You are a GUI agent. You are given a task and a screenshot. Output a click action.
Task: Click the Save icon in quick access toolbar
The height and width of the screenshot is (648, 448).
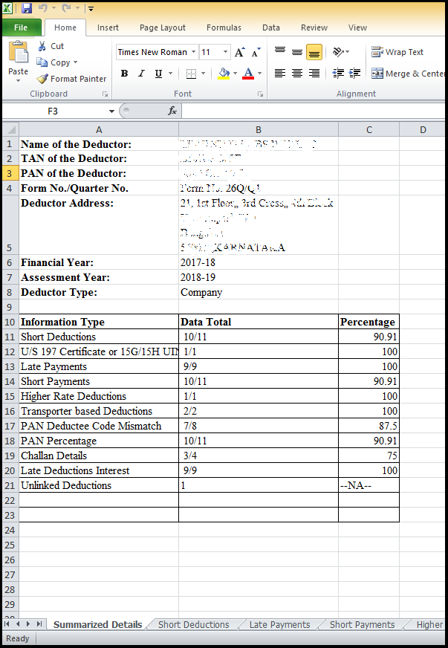[x=27, y=8]
